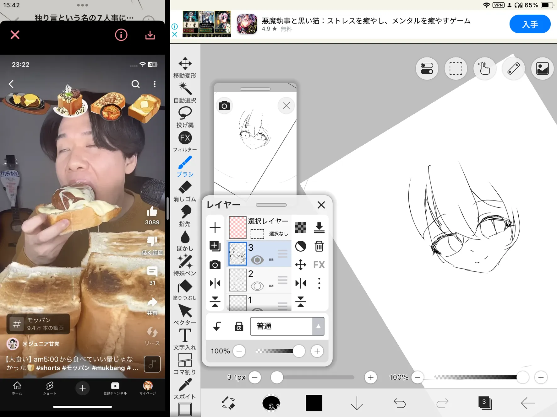This screenshot has width=557, height=417.
Task: Undo the last stroke
Action: point(400,403)
